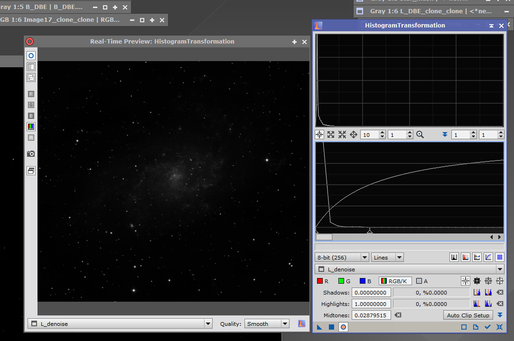This screenshot has width=514, height=341.
Task: Click the Auto Clip Setup button
Action: pyautogui.click(x=468, y=315)
